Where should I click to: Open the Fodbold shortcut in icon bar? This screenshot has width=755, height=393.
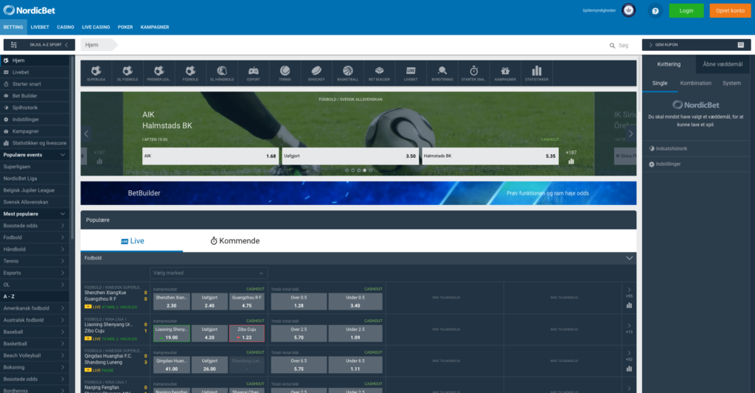click(x=190, y=73)
